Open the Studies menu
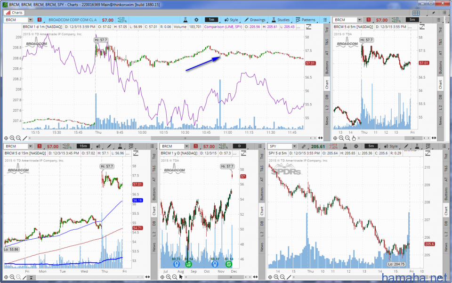452x283 pixels. (281, 20)
